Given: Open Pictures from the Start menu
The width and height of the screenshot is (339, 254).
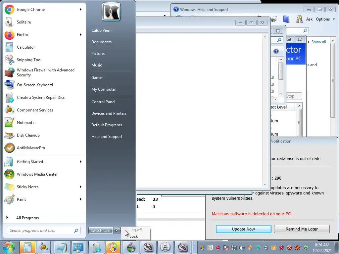Looking at the screenshot, I should (98, 54).
